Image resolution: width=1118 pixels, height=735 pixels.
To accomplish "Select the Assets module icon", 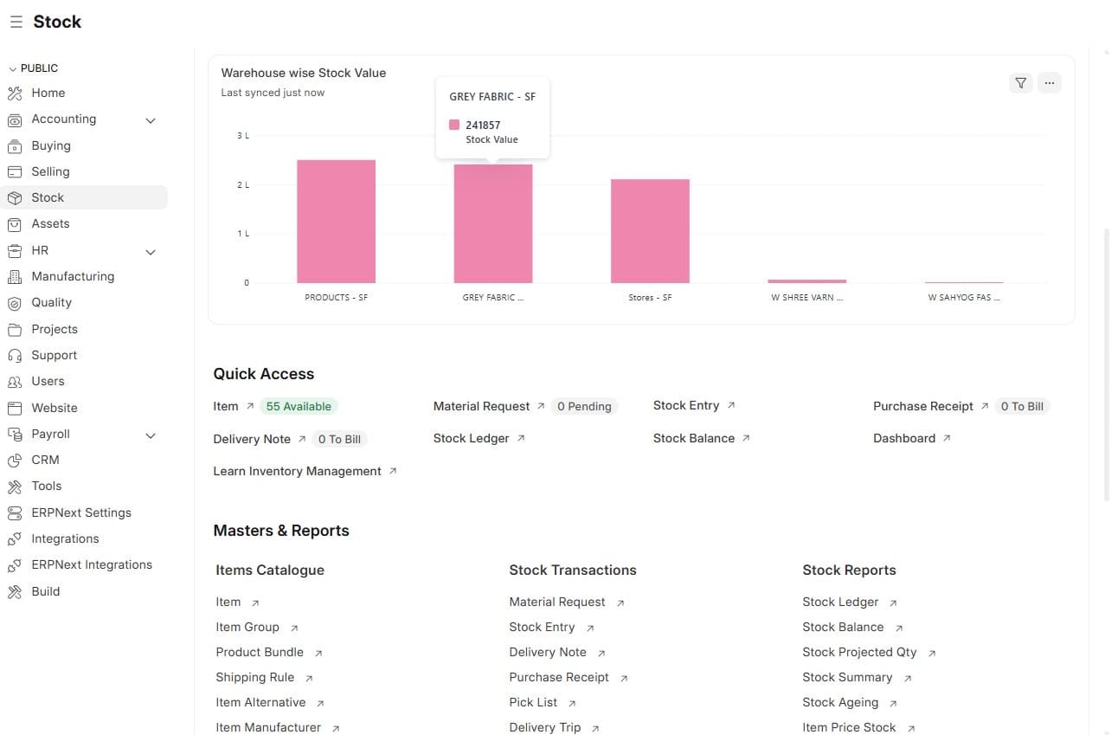I will (x=15, y=223).
